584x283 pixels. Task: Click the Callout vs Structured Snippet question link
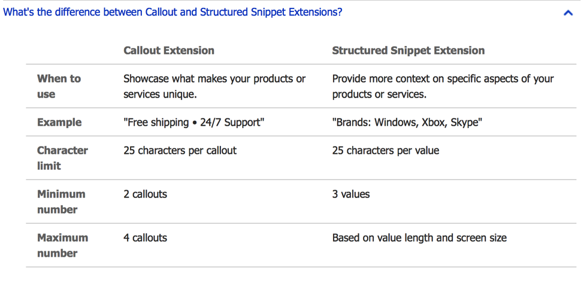point(173,12)
